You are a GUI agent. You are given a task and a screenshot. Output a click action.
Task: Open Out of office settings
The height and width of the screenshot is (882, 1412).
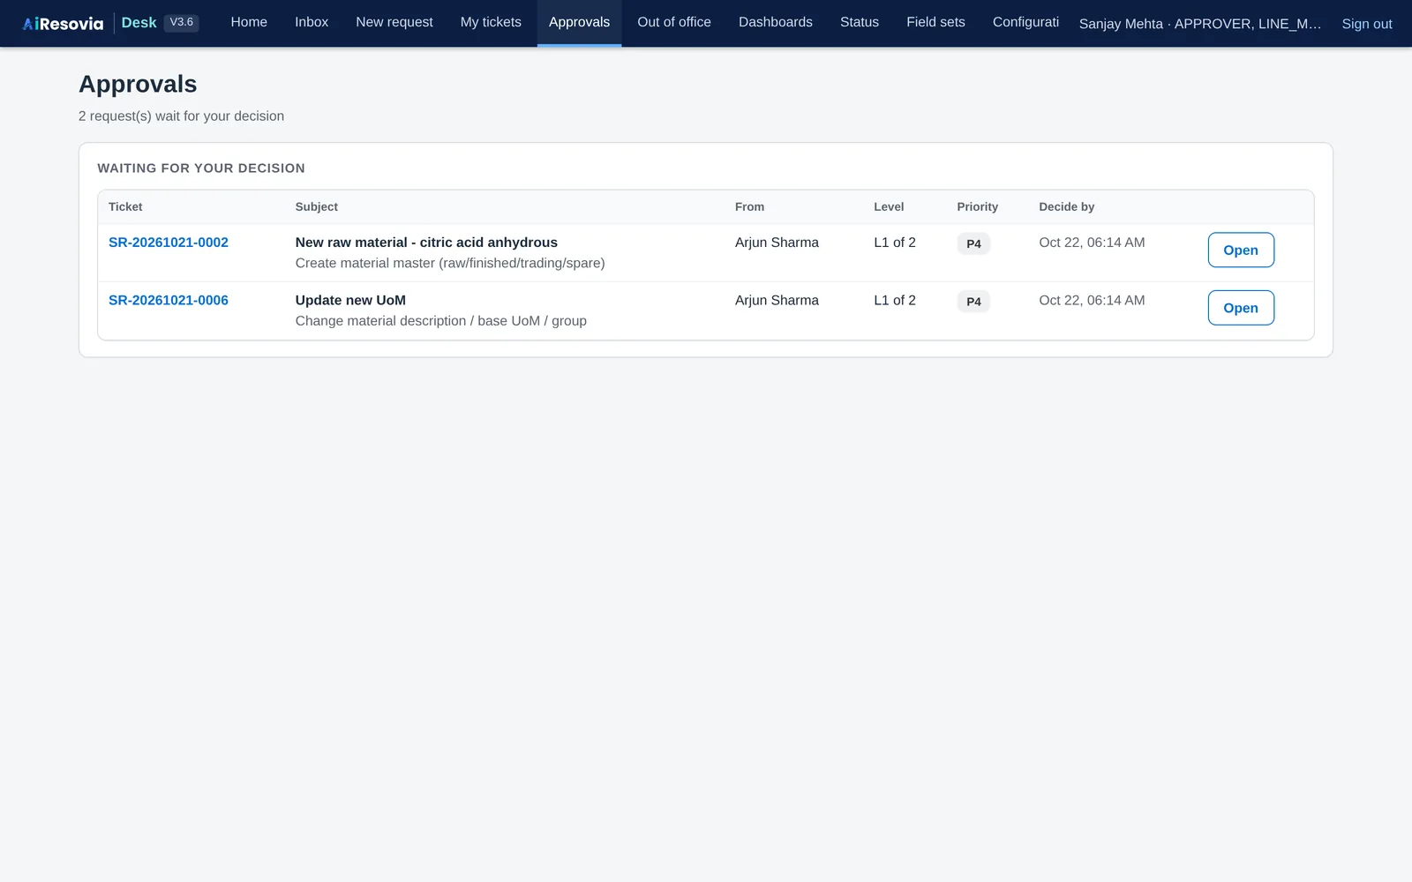[674, 22]
